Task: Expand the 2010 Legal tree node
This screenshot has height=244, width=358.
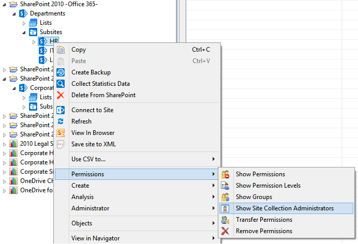Action: point(4,144)
